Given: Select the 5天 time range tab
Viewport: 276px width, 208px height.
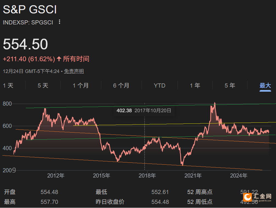Looking at the screenshot, I should click(43, 85).
